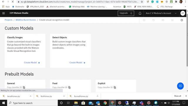Copy General classifier ID icon
Viewport: 188px width, 106px height.
click(x=24, y=87)
